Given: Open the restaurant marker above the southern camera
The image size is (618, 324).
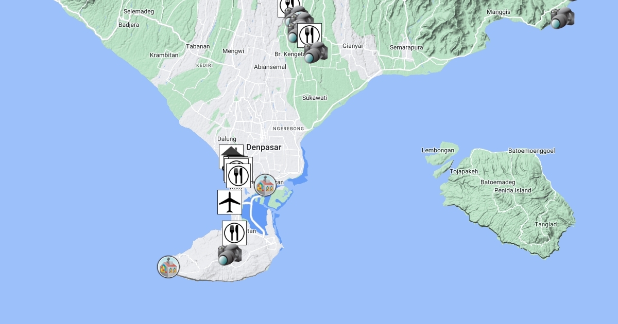Looking at the screenshot, I should click(234, 233).
